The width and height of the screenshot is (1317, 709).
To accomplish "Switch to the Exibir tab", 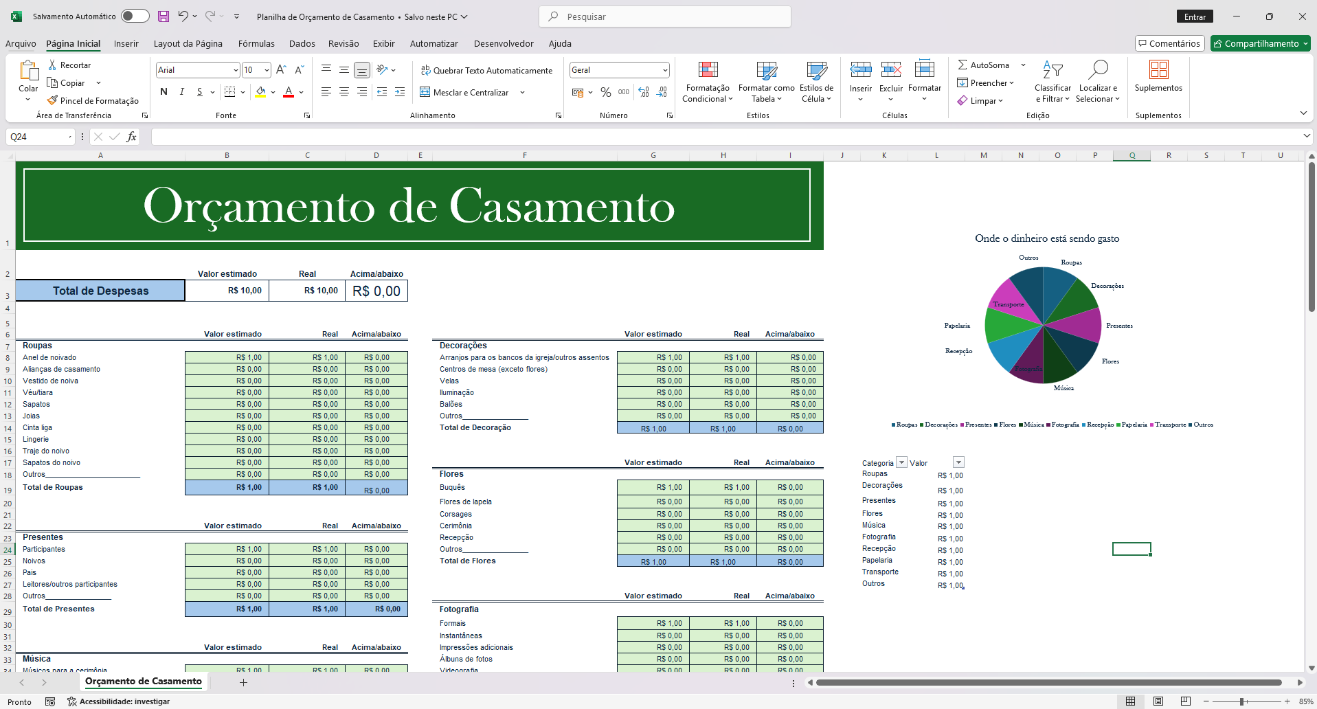I will 384,43.
